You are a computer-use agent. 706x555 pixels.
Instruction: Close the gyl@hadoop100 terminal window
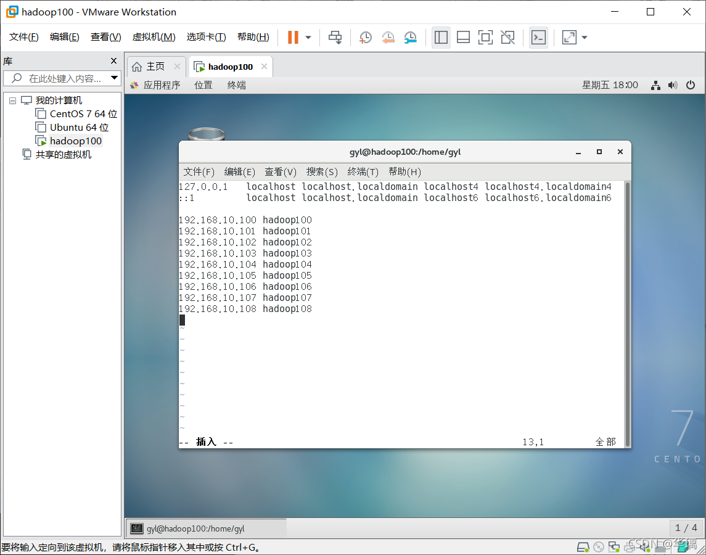[620, 152]
